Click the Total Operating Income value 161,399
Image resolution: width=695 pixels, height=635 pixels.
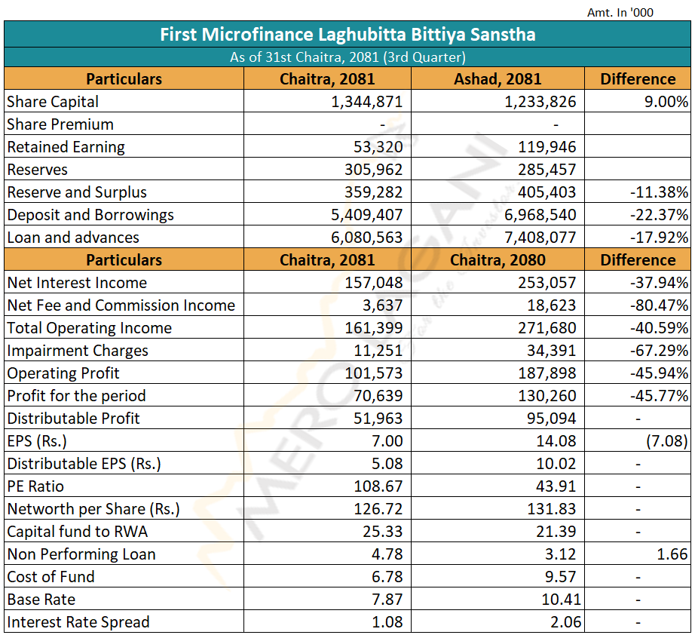(x=374, y=328)
